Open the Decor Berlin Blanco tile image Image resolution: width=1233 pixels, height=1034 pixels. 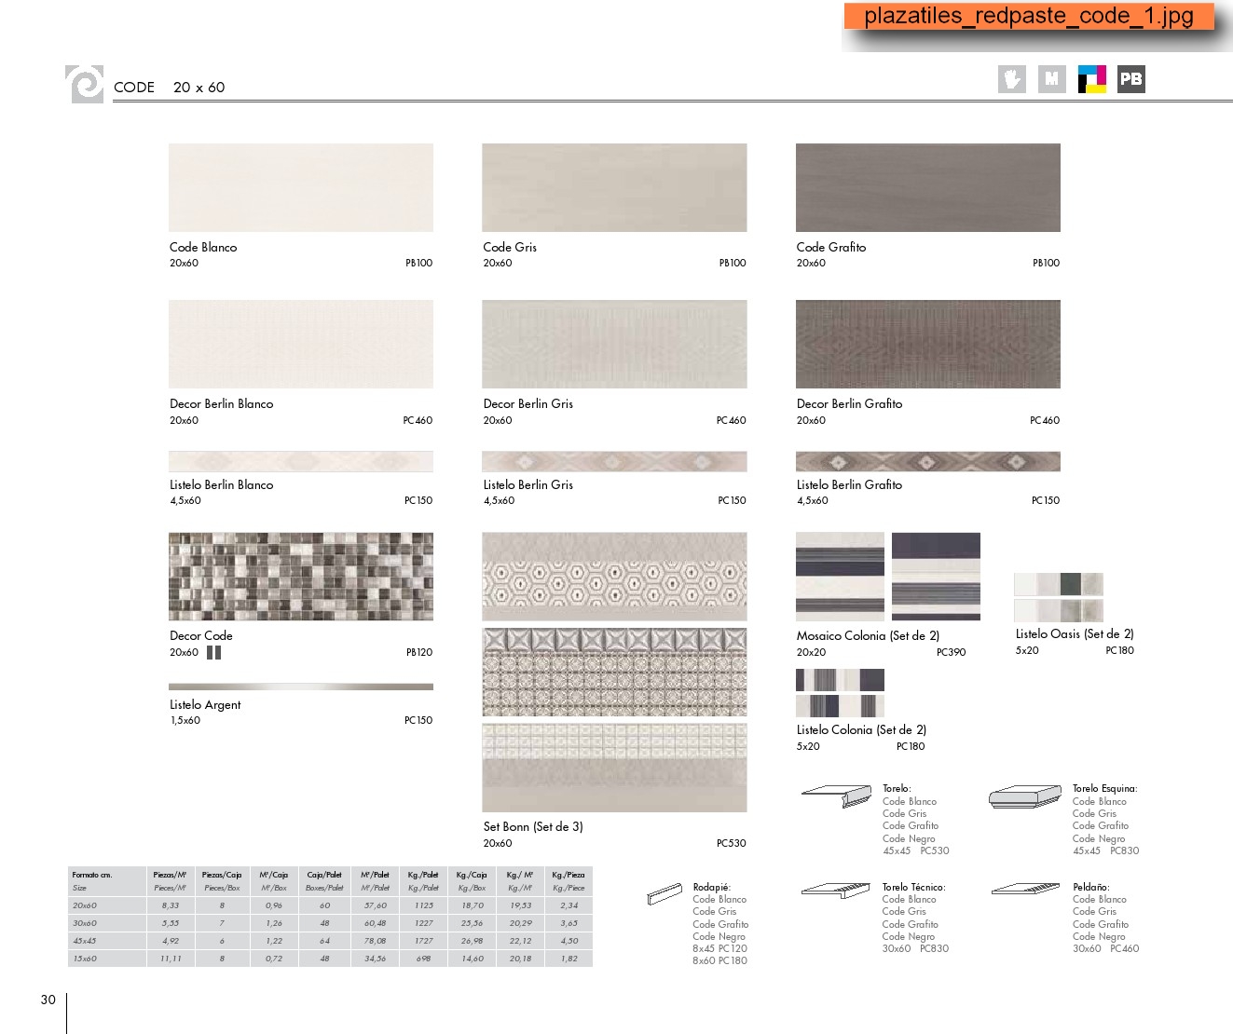click(x=301, y=344)
